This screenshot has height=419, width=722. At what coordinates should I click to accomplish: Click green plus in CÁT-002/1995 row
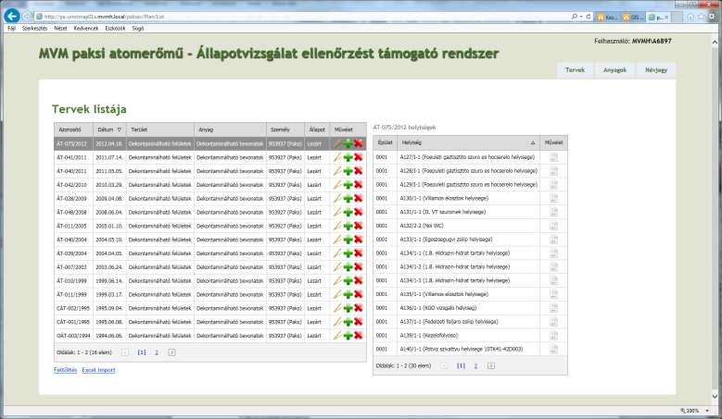[348, 308]
